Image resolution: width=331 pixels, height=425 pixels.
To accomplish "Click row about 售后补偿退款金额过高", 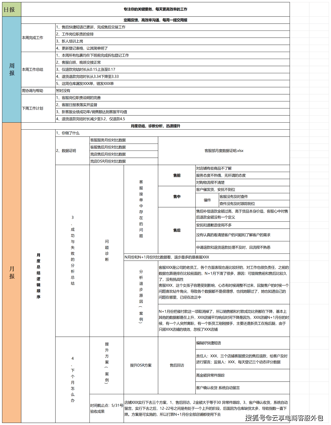I will tap(243, 214).
